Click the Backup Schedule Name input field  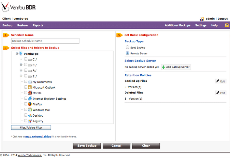pyautogui.click(x=45, y=41)
